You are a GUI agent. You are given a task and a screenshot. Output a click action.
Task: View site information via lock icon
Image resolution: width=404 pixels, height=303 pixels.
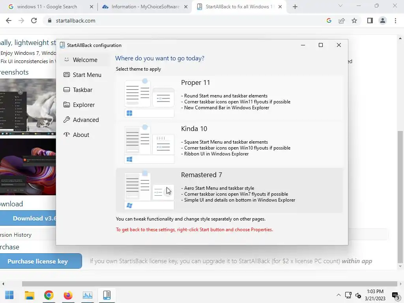coord(50,21)
